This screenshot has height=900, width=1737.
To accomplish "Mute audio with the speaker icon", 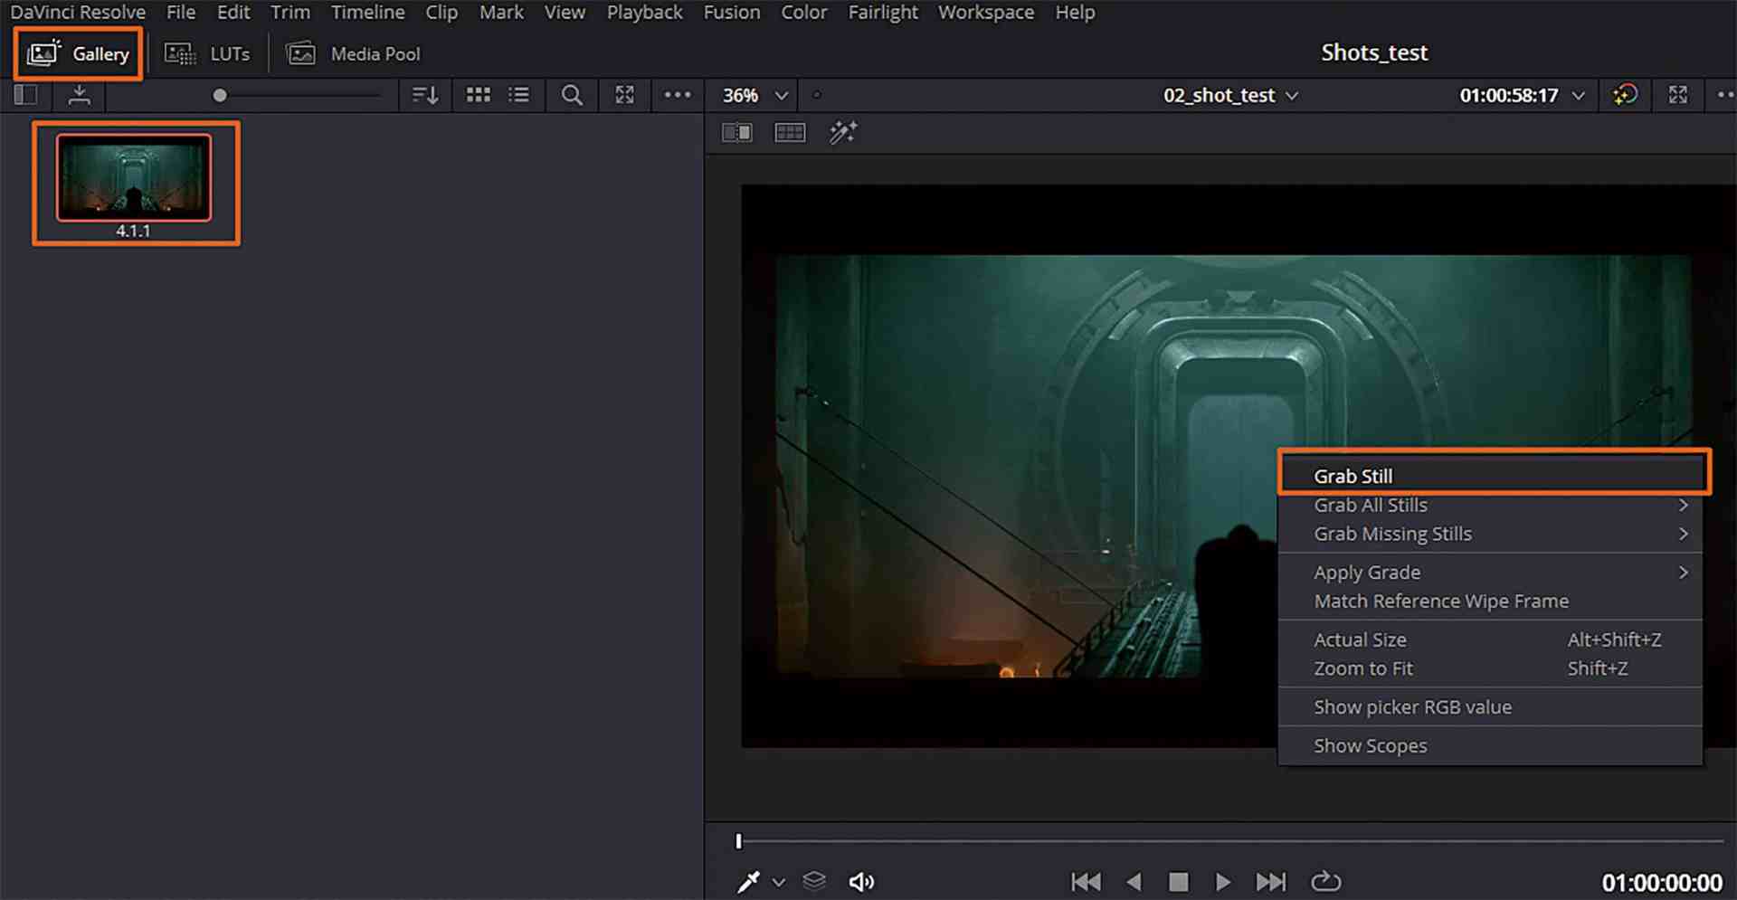I will point(861,882).
